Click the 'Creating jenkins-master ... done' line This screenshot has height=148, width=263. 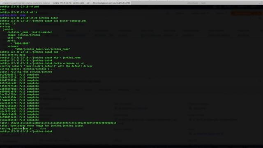23,129
